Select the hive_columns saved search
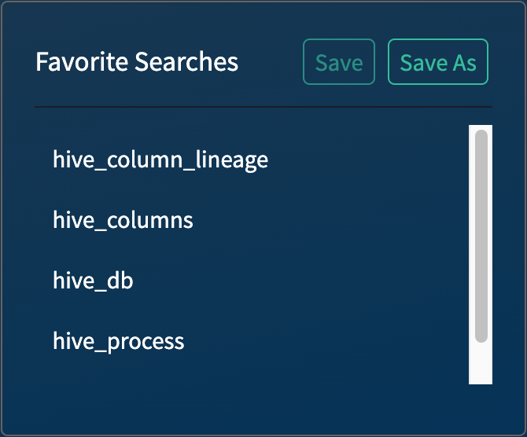Viewport: 527px width, 437px height. click(x=123, y=219)
